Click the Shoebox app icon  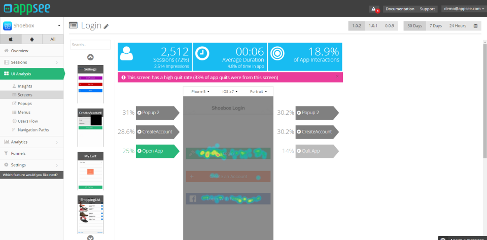[x=8, y=26]
